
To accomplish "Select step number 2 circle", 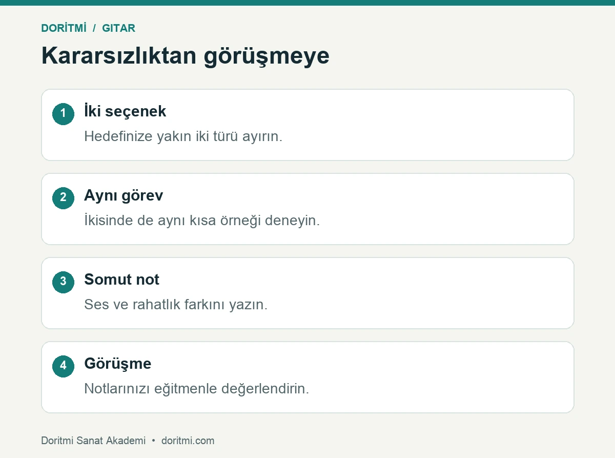I will click(63, 197).
